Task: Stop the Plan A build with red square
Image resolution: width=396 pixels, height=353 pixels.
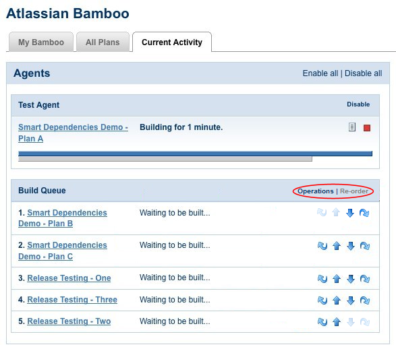Action: pos(367,128)
